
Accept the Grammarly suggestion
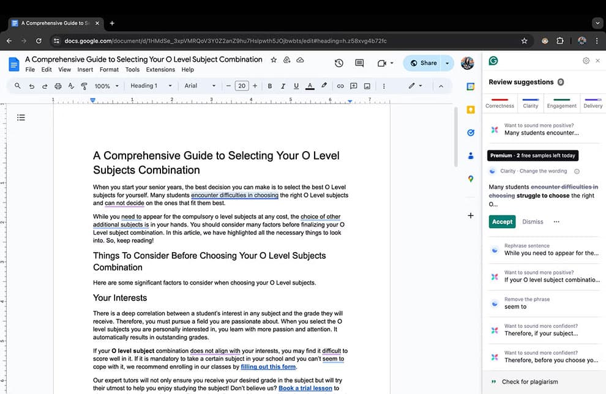click(502, 221)
